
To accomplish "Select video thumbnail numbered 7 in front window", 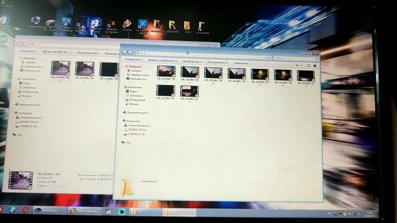I will click(x=236, y=74).
